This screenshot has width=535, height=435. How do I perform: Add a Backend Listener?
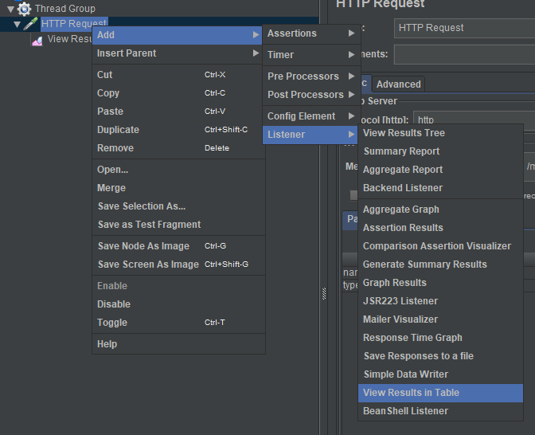click(440, 188)
